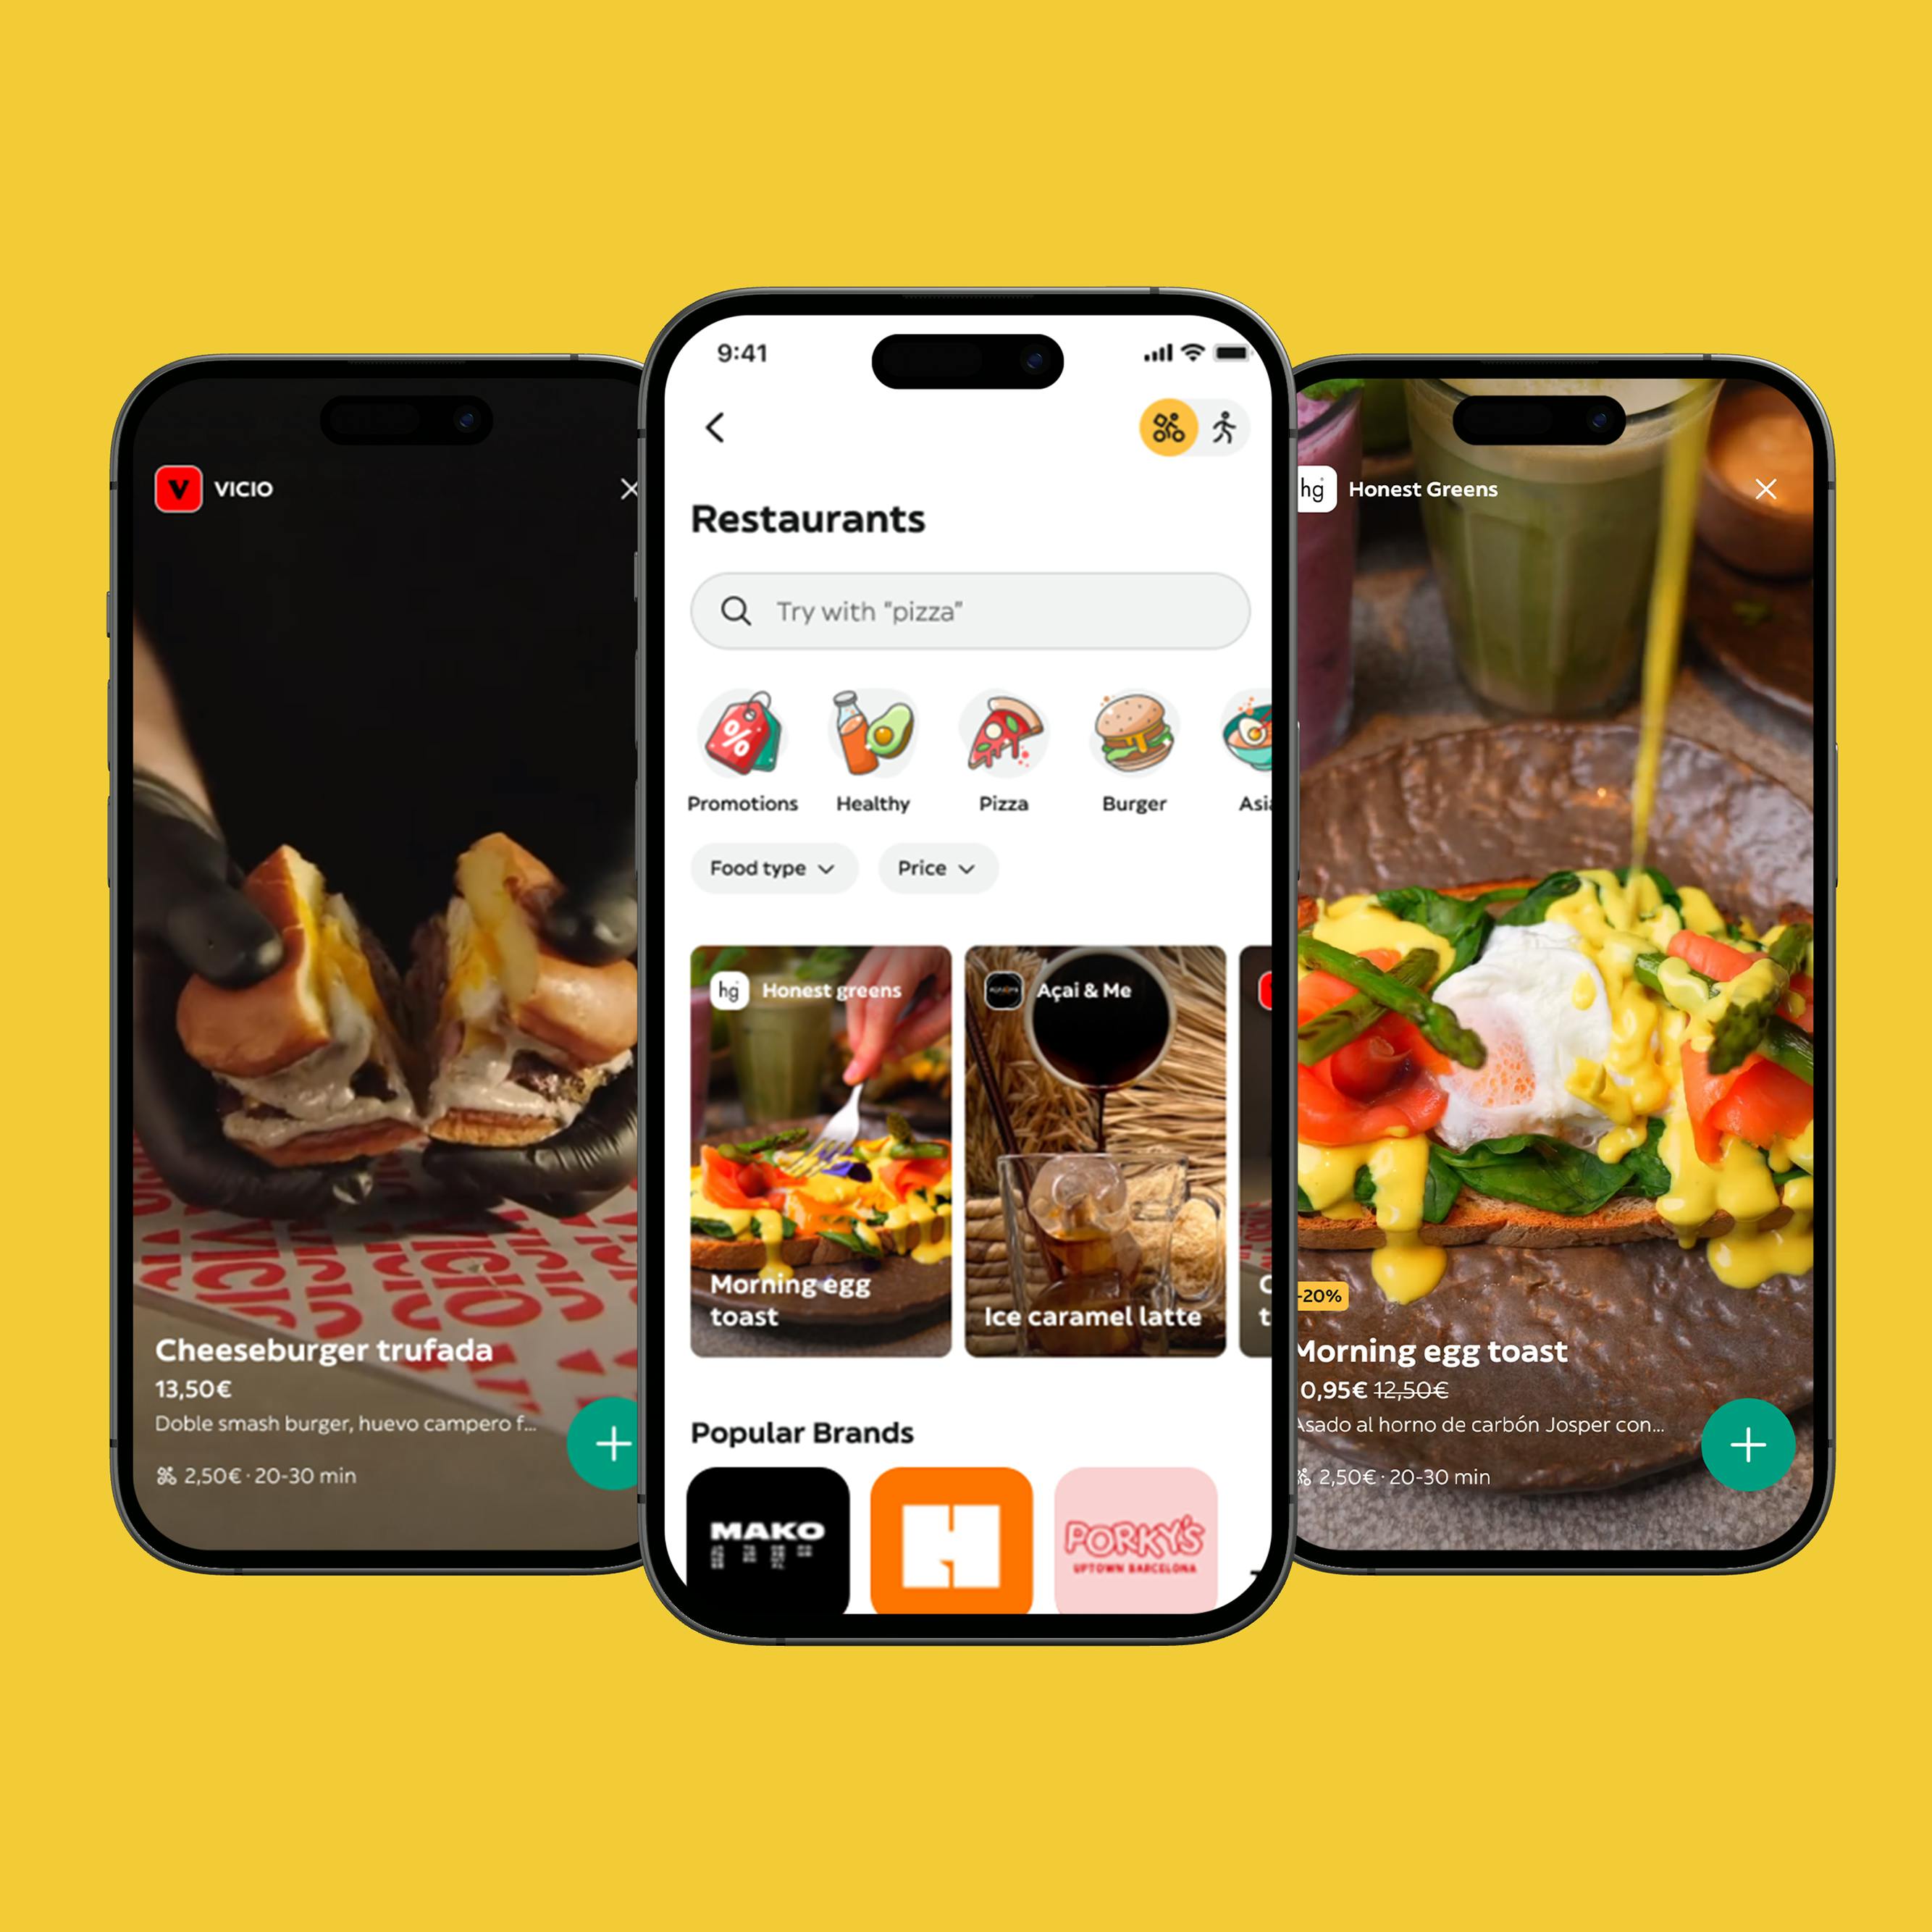
Task: Tap the close X on VICIO screen
Action: (x=631, y=488)
